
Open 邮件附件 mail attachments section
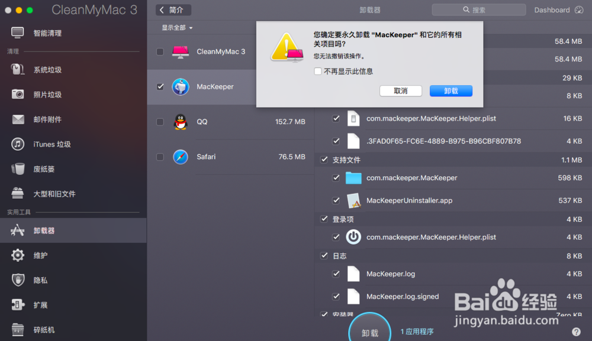pos(73,119)
